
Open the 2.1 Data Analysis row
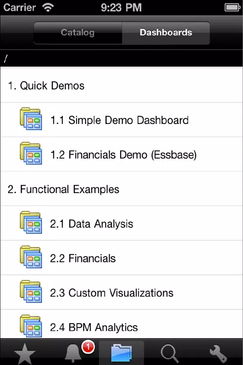click(121, 223)
